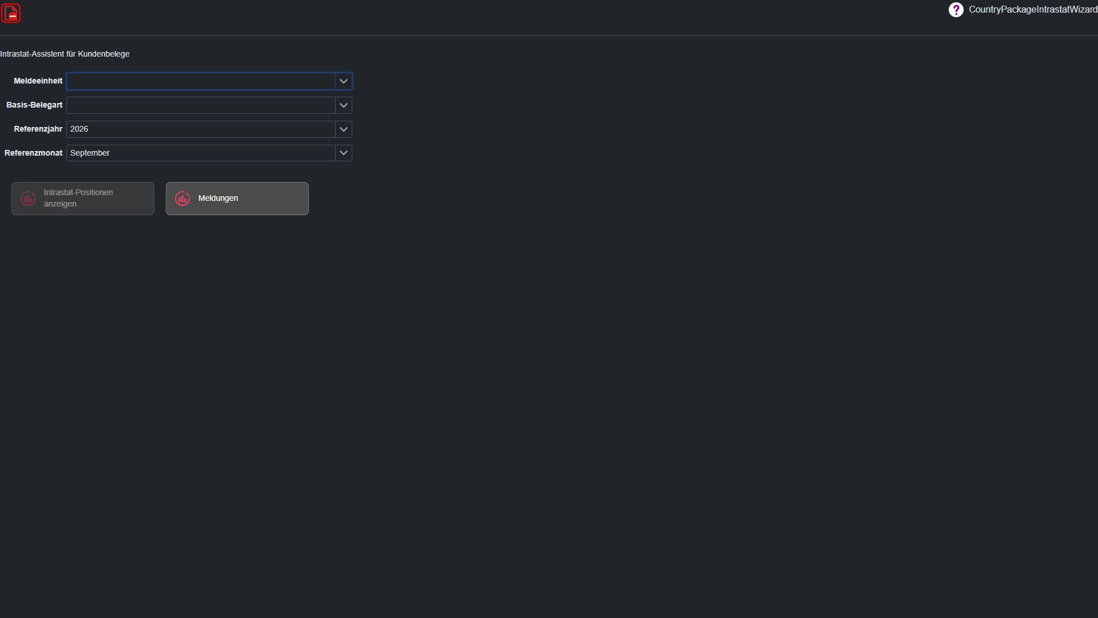Expand the Basis-Belegart dropdown arrow

[343, 105]
